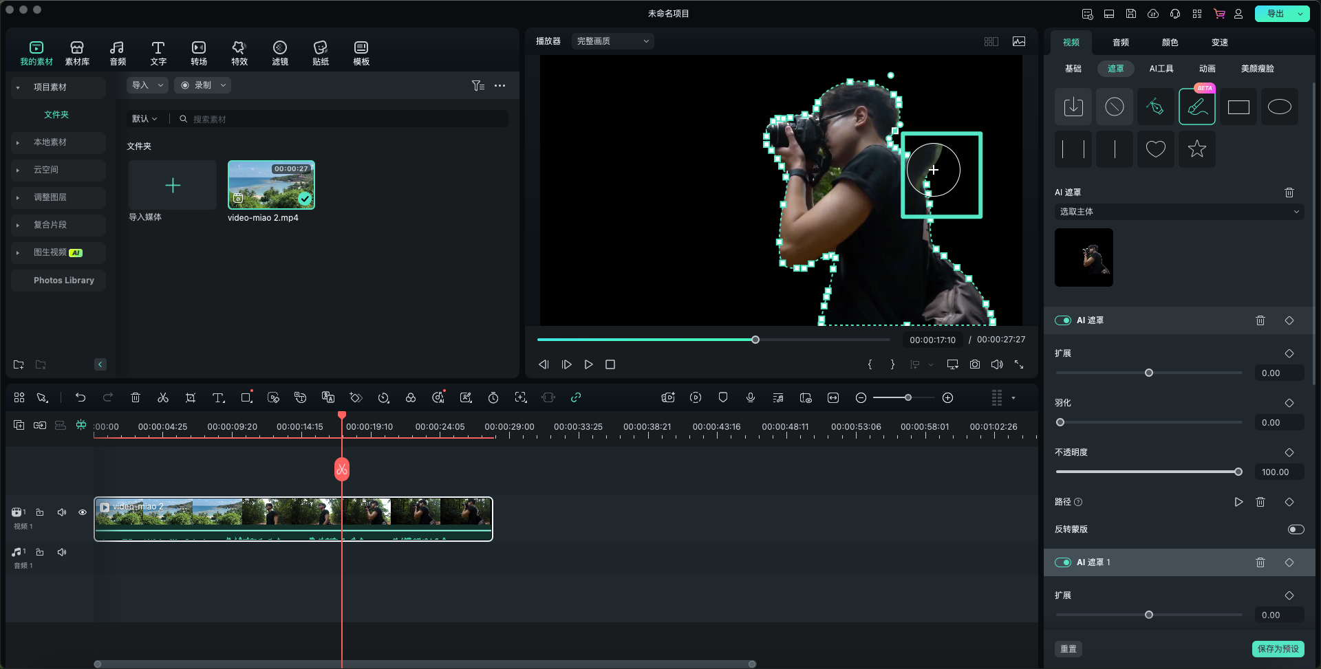
Task: Expand the 本地素材 tree item
Action: 18,142
